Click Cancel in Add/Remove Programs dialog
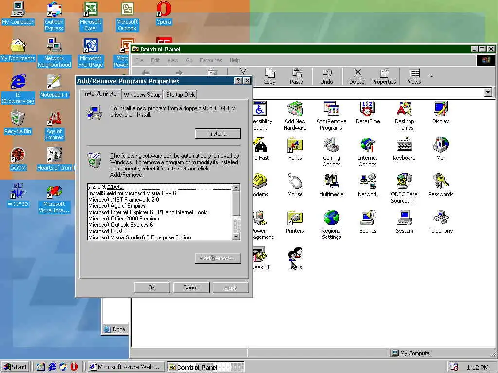This screenshot has width=498, height=373. (x=192, y=288)
